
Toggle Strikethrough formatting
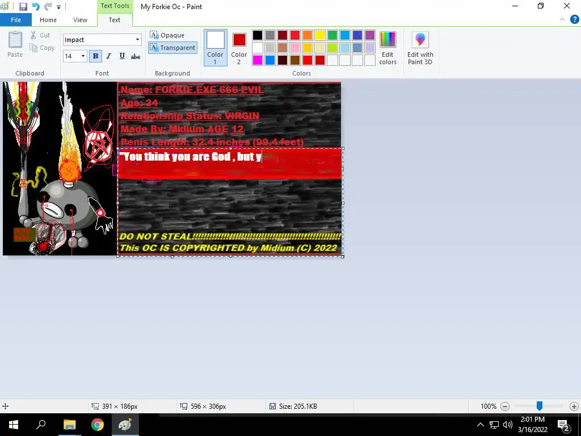pyautogui.click(x=136, y=56)
